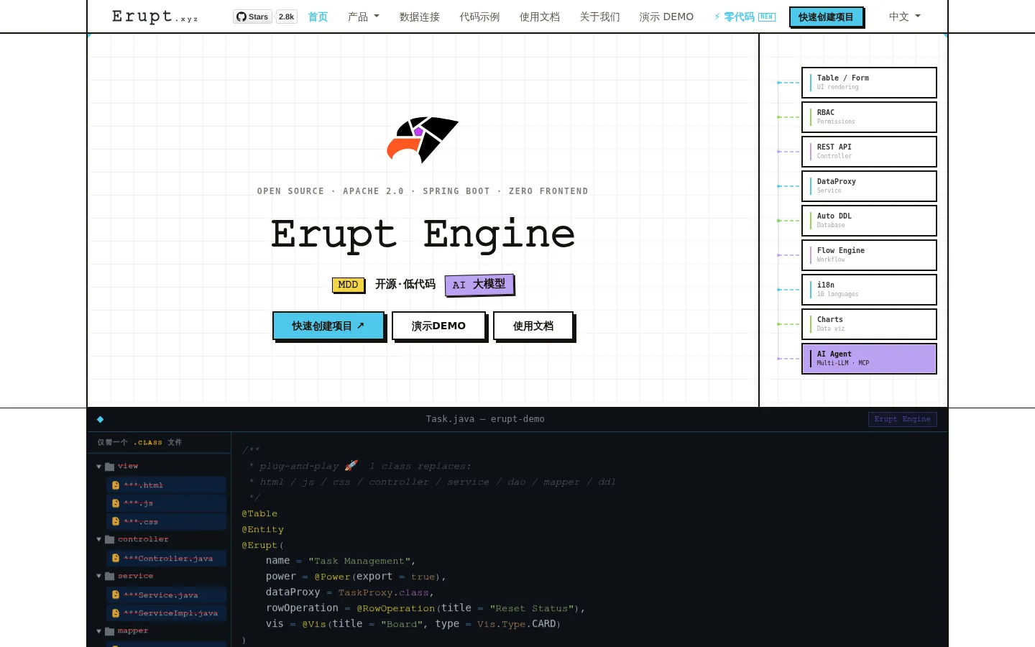
Task: Click the blue 快速创建项目 ↗ hero button
Action: (x=328, y=326)
